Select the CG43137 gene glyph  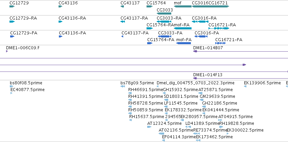[x=122, y=6]
